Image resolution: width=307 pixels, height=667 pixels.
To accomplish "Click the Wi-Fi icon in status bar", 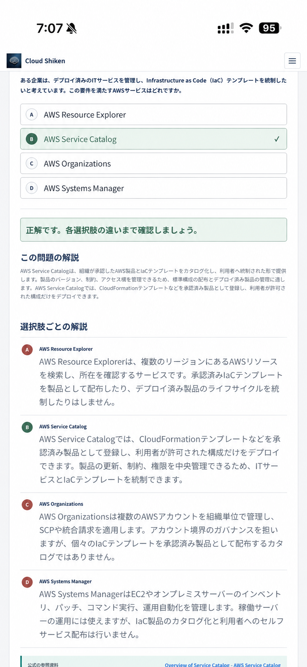I will pyautogui.click(x=246, y=28).
